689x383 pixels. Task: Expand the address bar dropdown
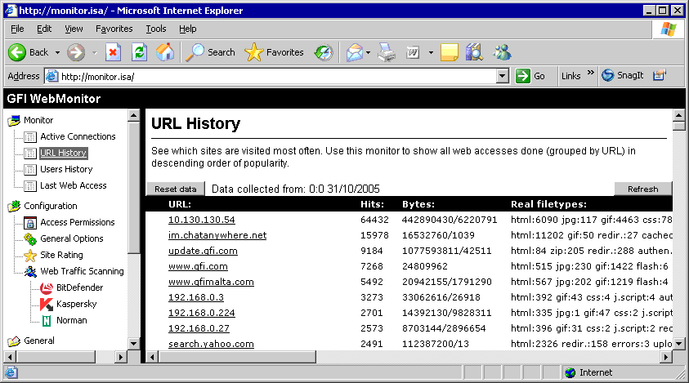point(503,76)
